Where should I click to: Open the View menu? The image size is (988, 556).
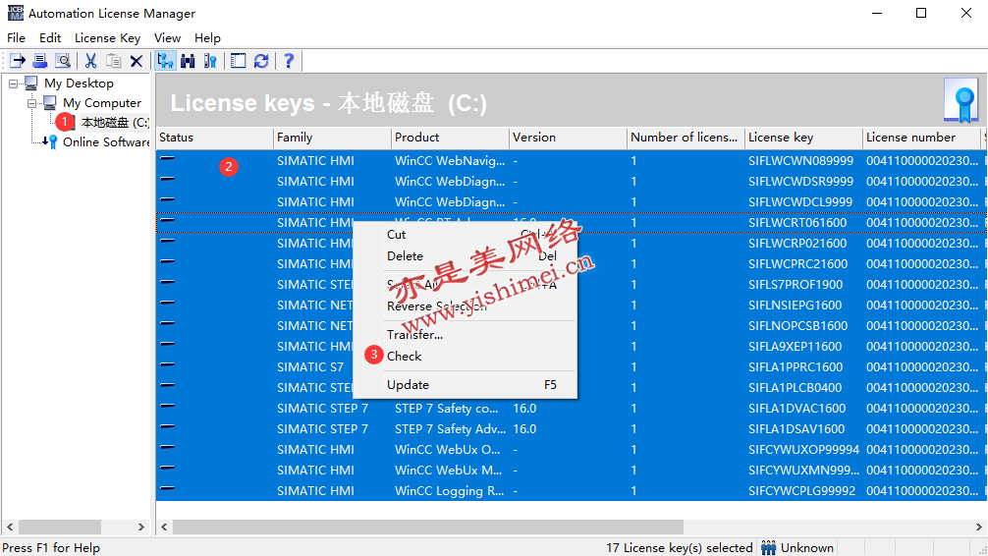167,38
